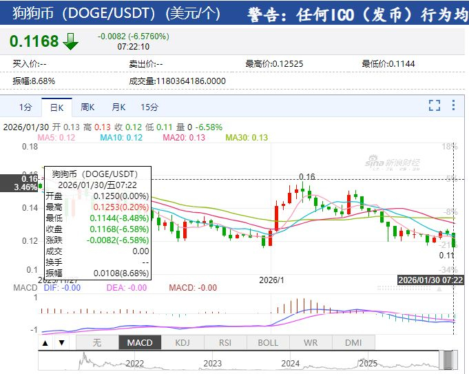Image resolution: width=469 pixels, height=374 pixels.
Task: Click the MA10: 0.12 legend label
Action: point(121,138)
